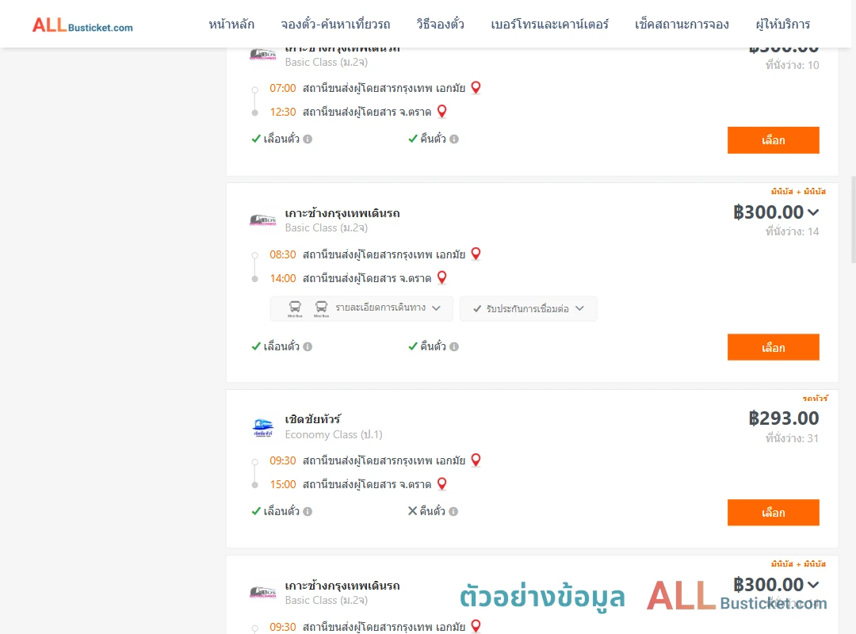856x634 pixels.
Task: Click the second mini bus icon in 08:30 trip
Action: [322, 308]
